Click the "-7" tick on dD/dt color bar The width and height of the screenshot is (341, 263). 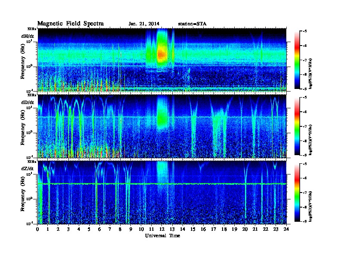pyautogui.click(x=305, y=126)
